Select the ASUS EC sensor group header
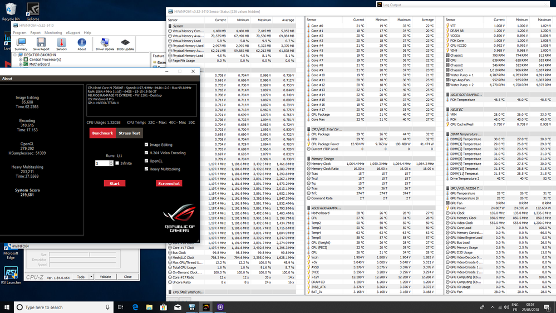This screenshot has width=556, height=313. [x=500, y=109]
